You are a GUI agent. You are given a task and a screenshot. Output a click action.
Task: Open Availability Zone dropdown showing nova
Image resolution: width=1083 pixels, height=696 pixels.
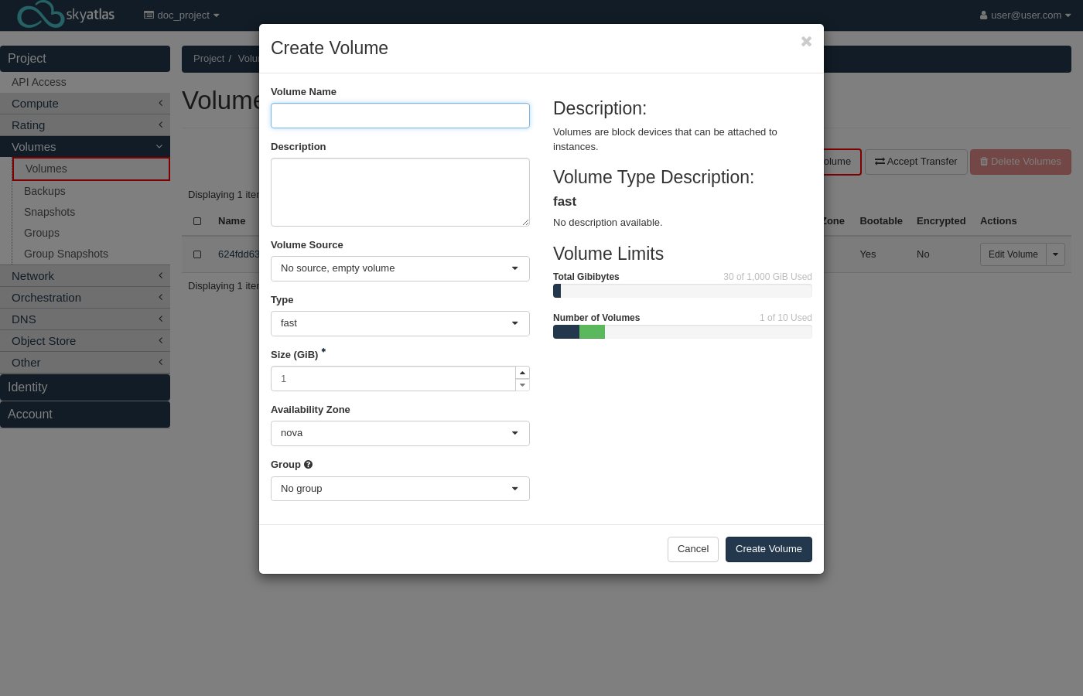coord(400,433)
